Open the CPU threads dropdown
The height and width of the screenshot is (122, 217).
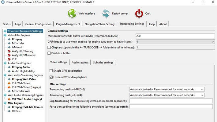click(x=175, y=41)
